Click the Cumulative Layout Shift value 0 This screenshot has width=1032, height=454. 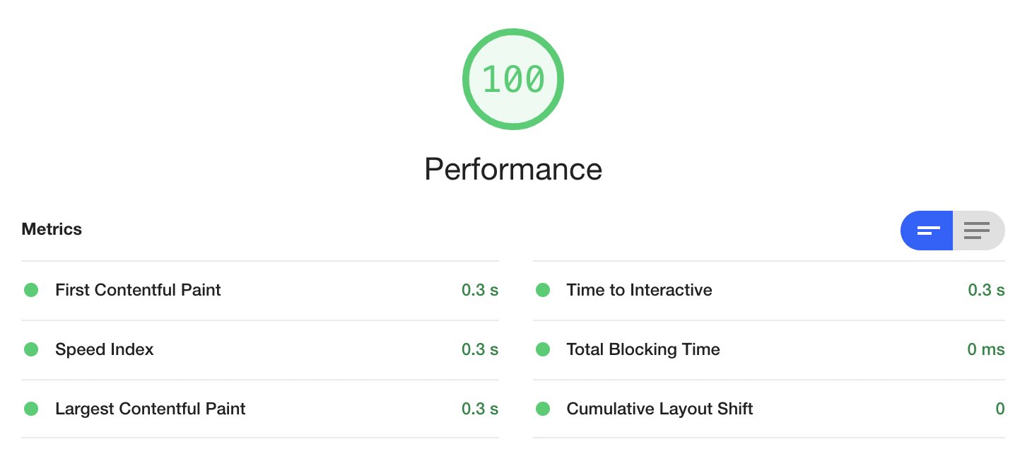(1000, 409)
